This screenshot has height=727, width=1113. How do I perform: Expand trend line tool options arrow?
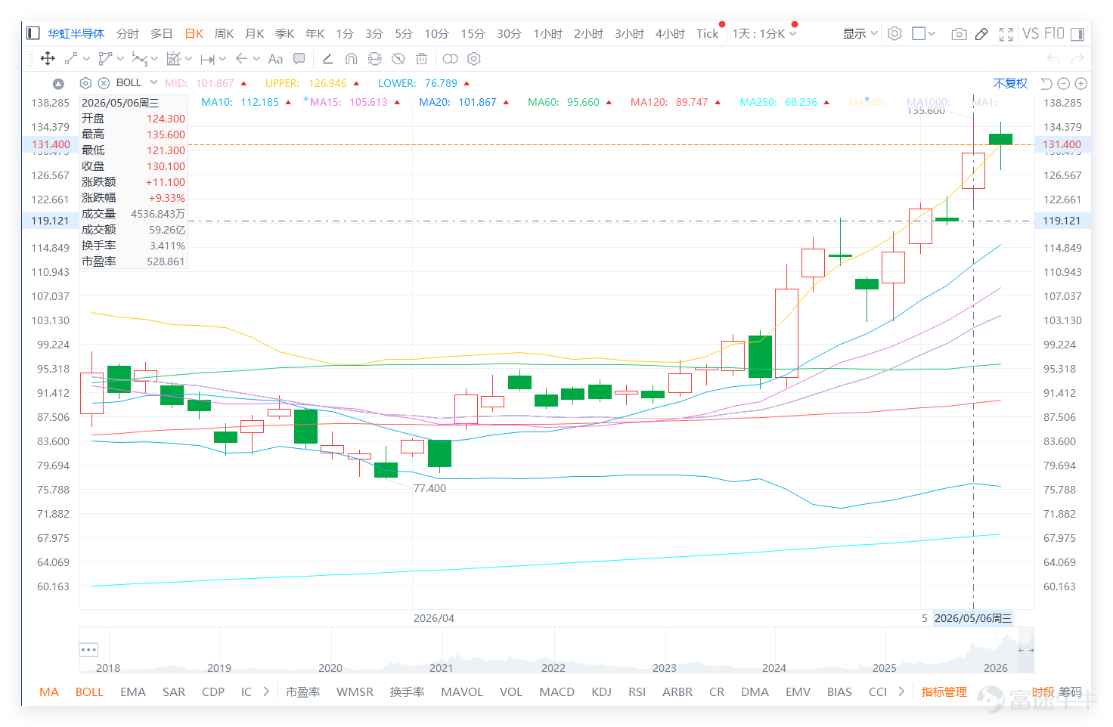[86, 58]
